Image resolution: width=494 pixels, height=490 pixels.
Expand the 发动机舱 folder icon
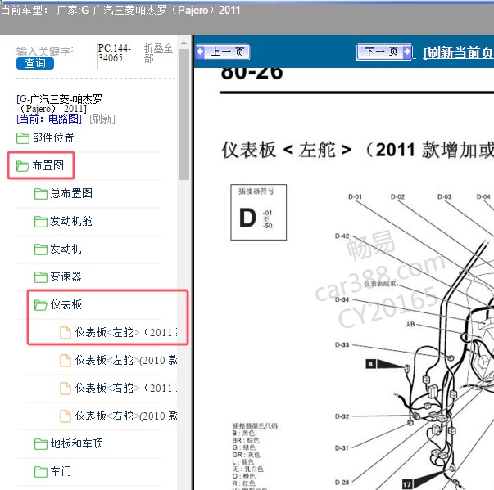(x=41, y=221)
